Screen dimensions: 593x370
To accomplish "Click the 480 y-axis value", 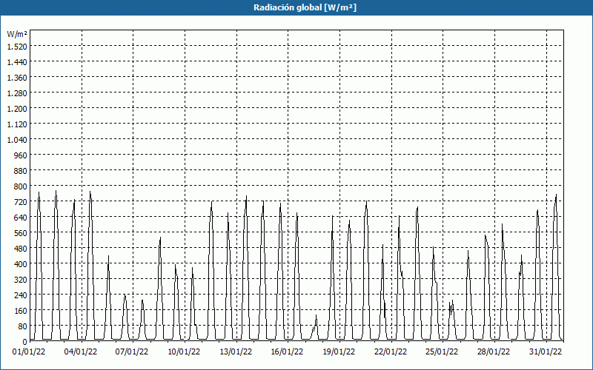I will coord(21,249).
